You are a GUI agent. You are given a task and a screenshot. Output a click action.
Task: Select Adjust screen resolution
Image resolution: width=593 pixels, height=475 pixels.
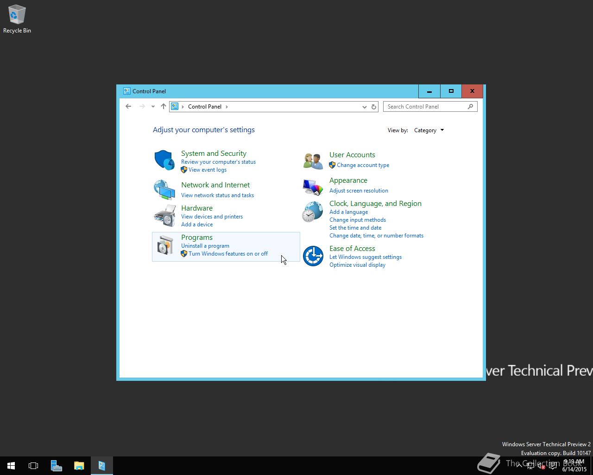point(359,191)
